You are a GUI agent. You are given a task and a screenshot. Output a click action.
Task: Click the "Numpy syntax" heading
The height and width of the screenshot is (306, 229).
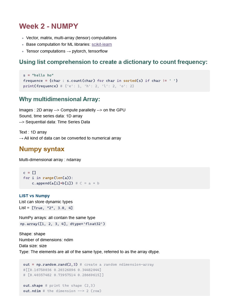pyautogui.click(x=42, y=149)
